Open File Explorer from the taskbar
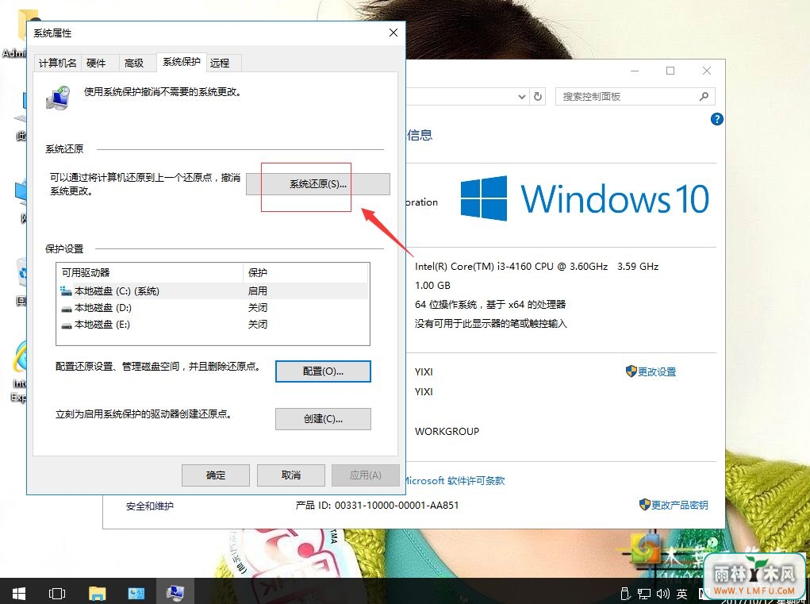Viewport: 810px width, 604px height. [x=97, y=593]
